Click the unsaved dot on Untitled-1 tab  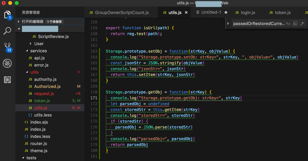coord(226,13)
